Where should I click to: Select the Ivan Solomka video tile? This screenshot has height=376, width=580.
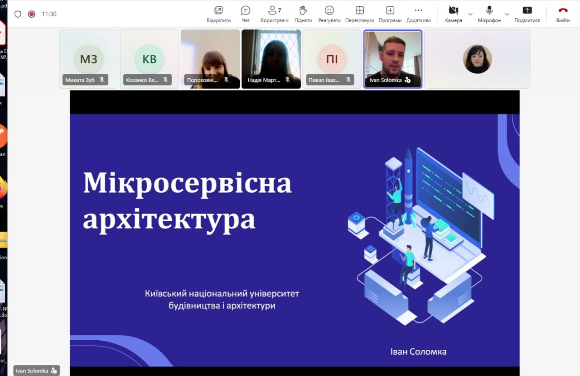point(392,59)
